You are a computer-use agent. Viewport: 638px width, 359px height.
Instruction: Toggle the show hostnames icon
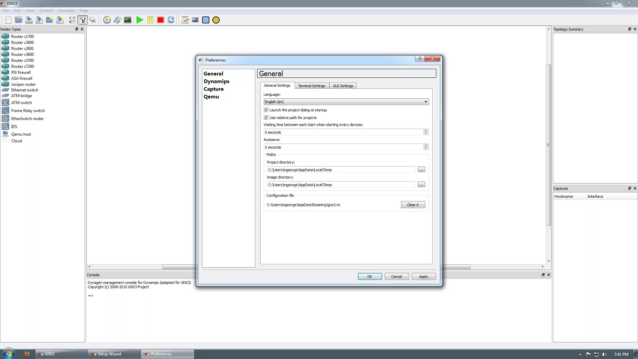click(82, 20)
